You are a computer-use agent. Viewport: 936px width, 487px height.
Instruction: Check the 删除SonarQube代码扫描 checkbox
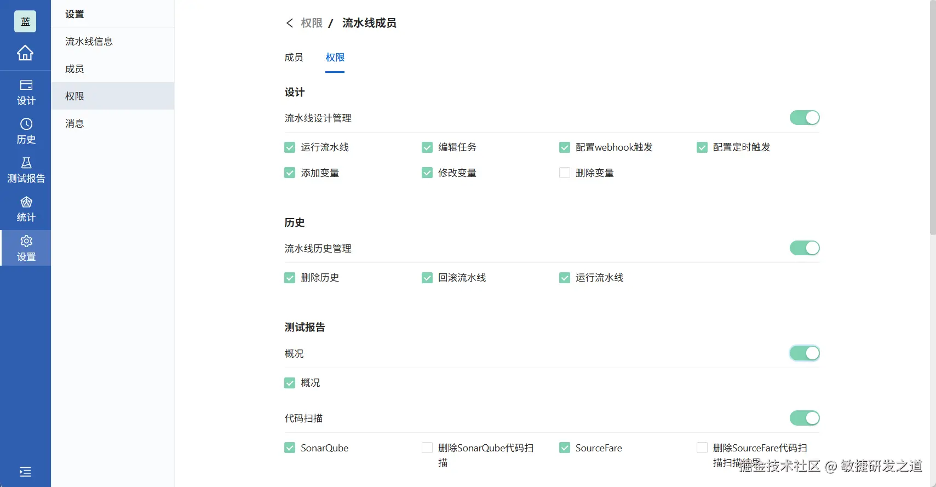[x=427, y=448]
